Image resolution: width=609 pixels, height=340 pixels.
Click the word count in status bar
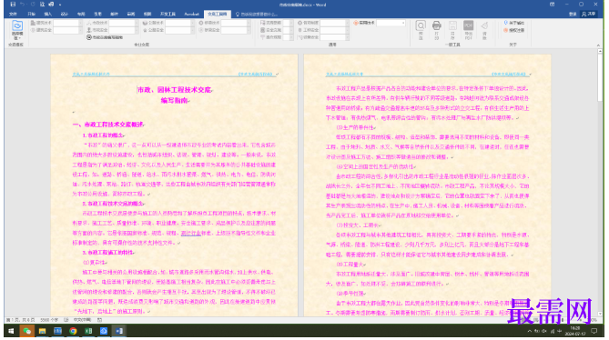(x=49, y=320)
